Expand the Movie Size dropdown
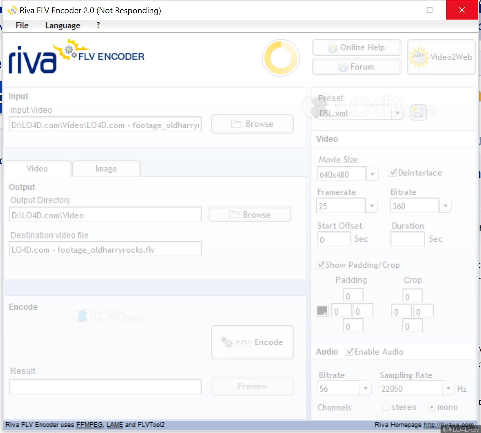This screenshot has width=481, height=433. [373, 174]
